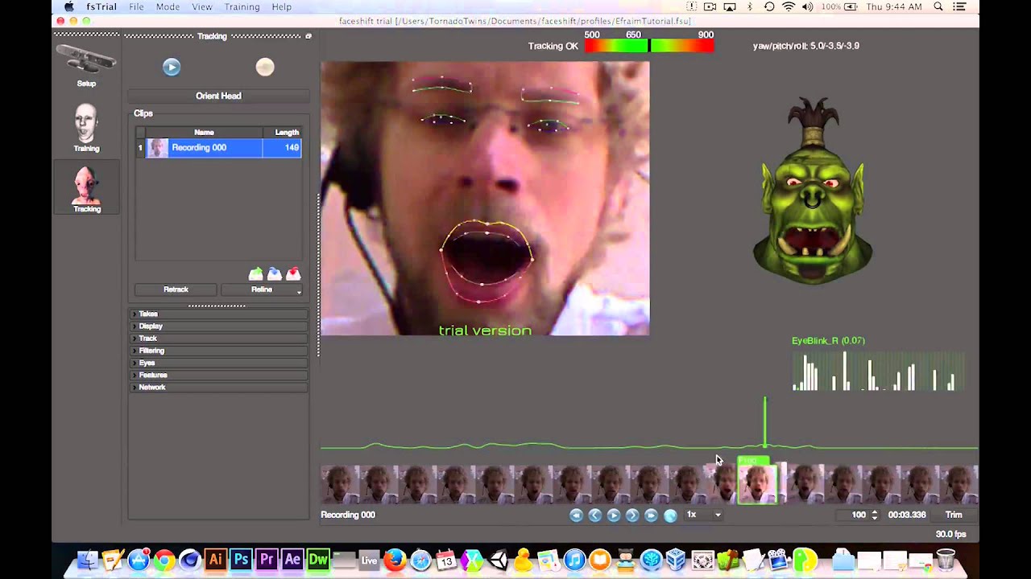This screenshot has width=1031, height=579.
Task: Play the recording from transport bar
Action: click(614, 515)
